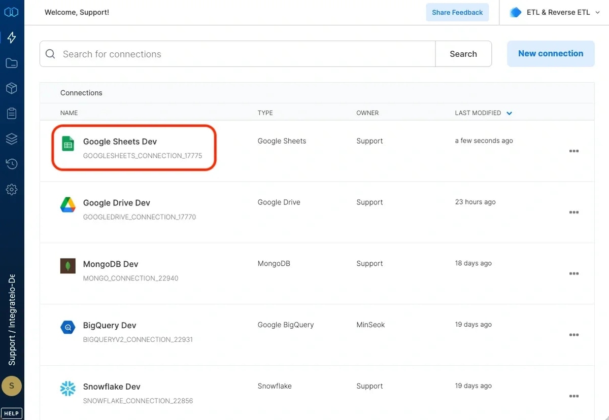Open the stacked layers icon in sidebar
This screenshot has height=420, width=609.
[x=12, y=138]
